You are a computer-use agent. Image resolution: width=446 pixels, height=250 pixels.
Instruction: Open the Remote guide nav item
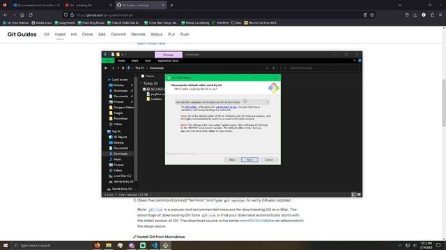138,34
